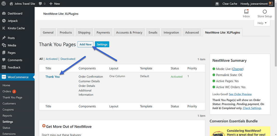Screen dimensions: 277x136
Task: Open the Status submenu item
Action: click(6, 128)
